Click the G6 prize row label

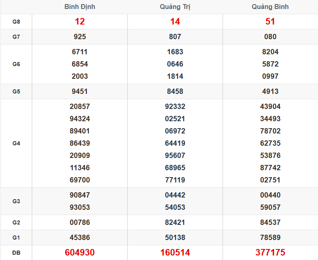[16, 64]
